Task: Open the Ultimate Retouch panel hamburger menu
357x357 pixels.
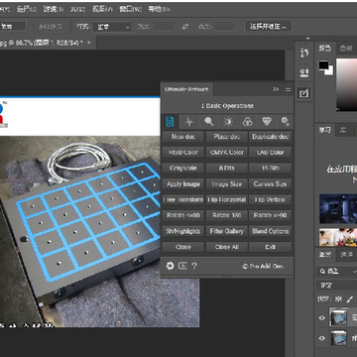Action: point(288,89)
